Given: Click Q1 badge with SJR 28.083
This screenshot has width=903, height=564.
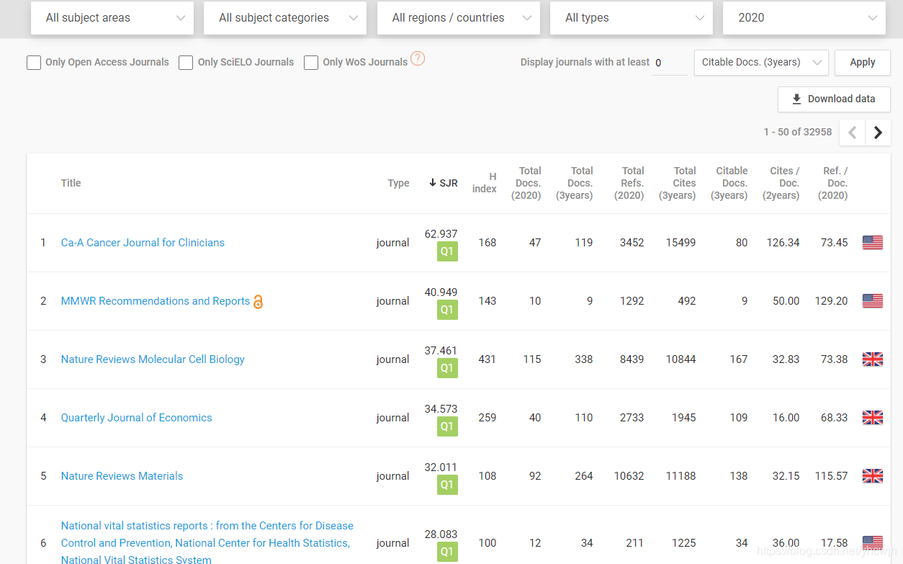Looking at the screenshot, I should pos(447,552).
